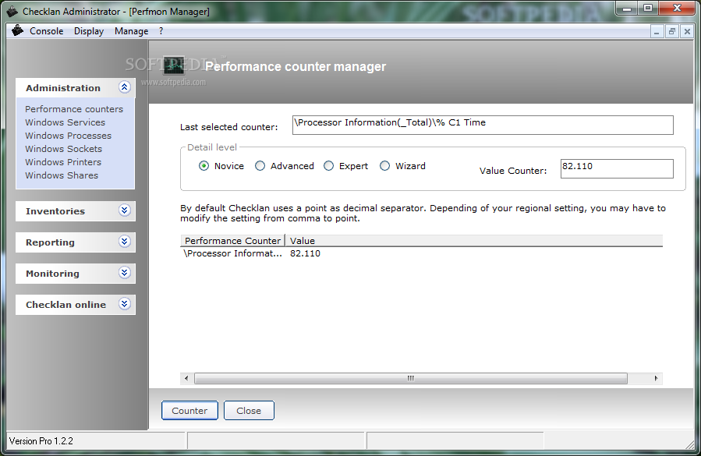Click the Monitoring panel header

(x=75, y=274)
